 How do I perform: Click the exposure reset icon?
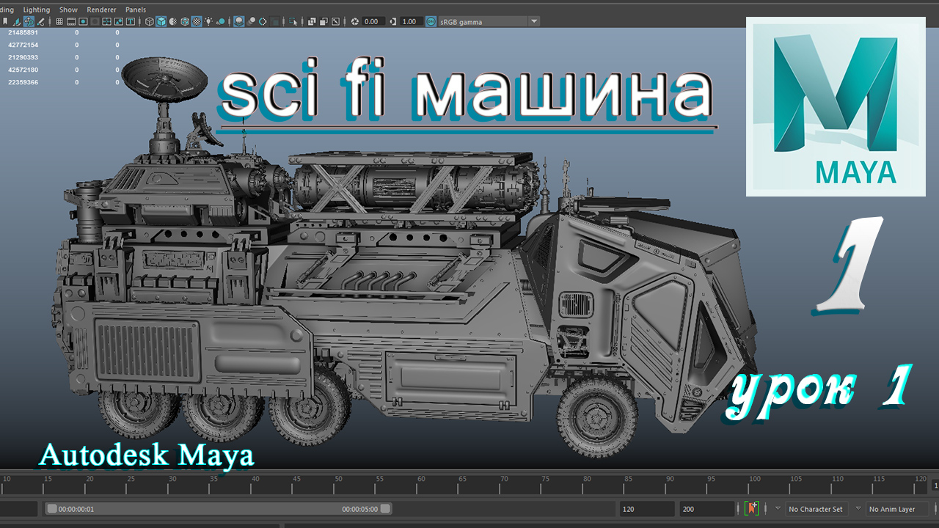[355, 21]
